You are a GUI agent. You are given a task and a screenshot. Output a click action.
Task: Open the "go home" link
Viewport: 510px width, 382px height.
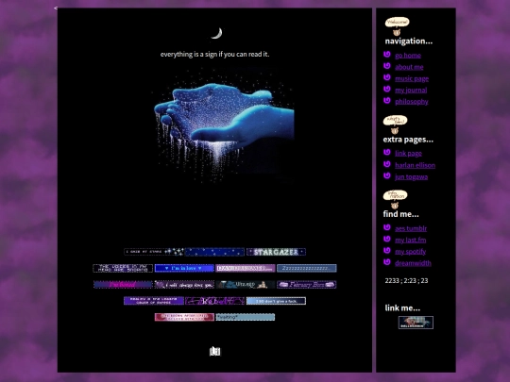click(x=408, y=56)
